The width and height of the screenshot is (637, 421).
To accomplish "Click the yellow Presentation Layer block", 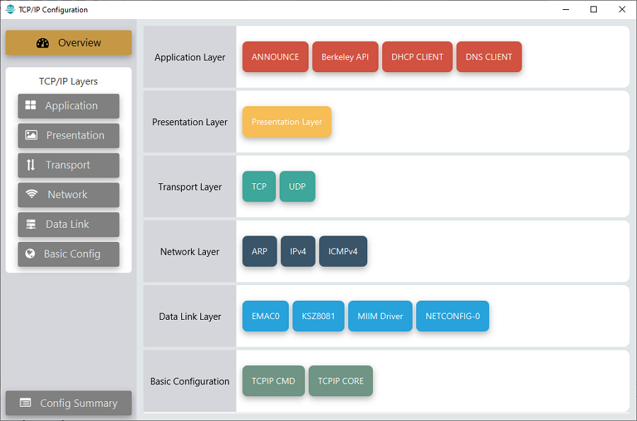I will 287,122.
